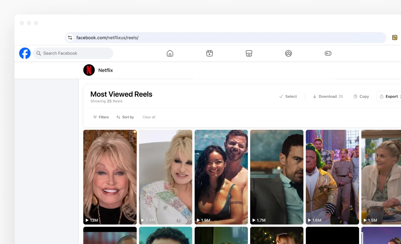Open the Home tab icon
The height and width of the screenshot is (244, 401).
coord(170,53)
